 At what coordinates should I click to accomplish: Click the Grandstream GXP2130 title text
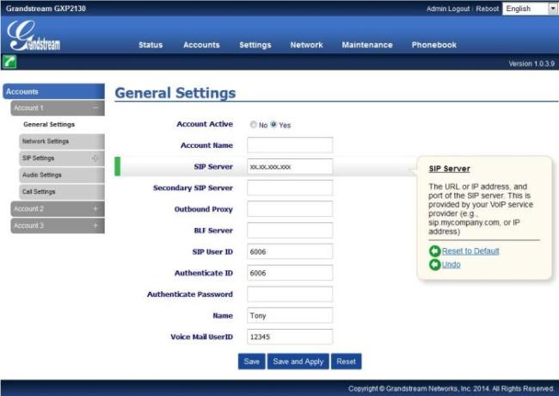point(46,9)
